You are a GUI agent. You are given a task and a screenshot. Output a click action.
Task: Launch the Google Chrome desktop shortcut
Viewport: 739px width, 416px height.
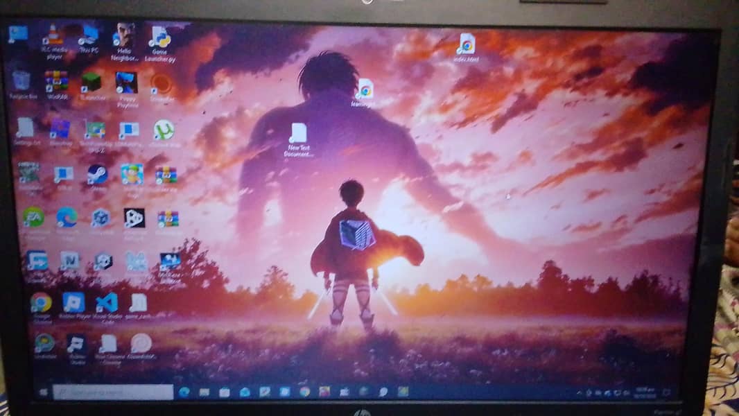click(x=42, y=307)
